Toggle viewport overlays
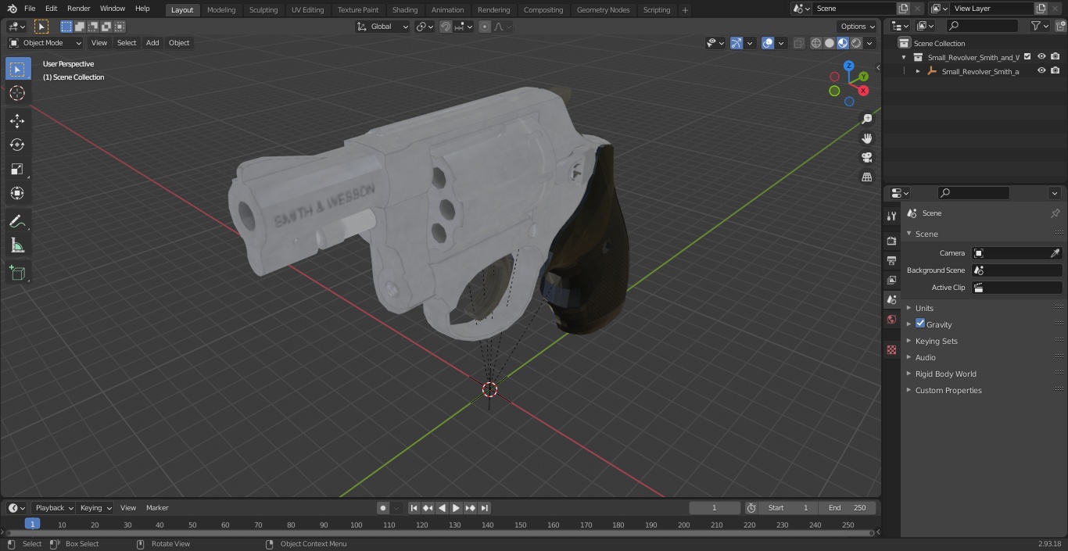Viewport: 1068px width, 551px height. 768,43
